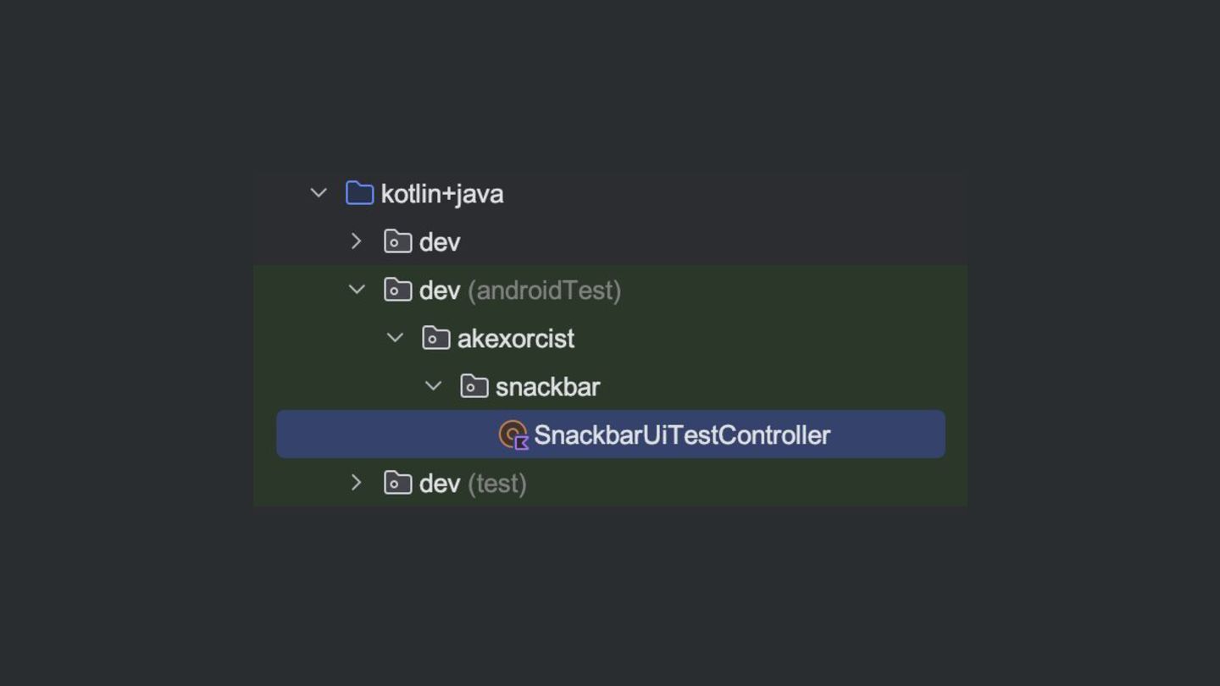Select the kotlin+java label

coord(442,194)
